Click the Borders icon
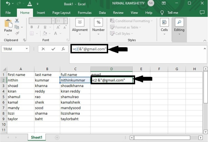208x142 pixels. 32,33
